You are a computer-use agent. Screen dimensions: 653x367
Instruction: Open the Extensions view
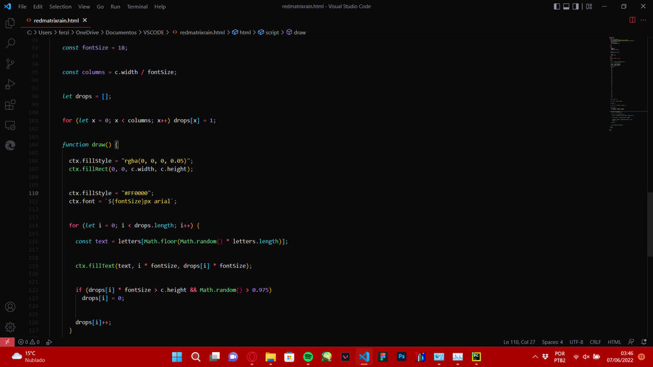pyautogui.click(x=10, y=105)
